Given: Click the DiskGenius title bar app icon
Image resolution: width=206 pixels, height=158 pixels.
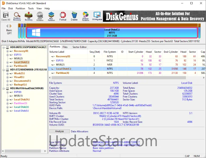Looking at the screenshot, I should point(3,3).
